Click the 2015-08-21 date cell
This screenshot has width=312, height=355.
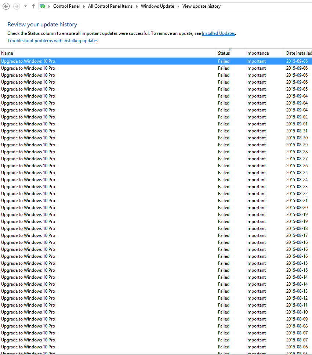[x=297, y=201]
